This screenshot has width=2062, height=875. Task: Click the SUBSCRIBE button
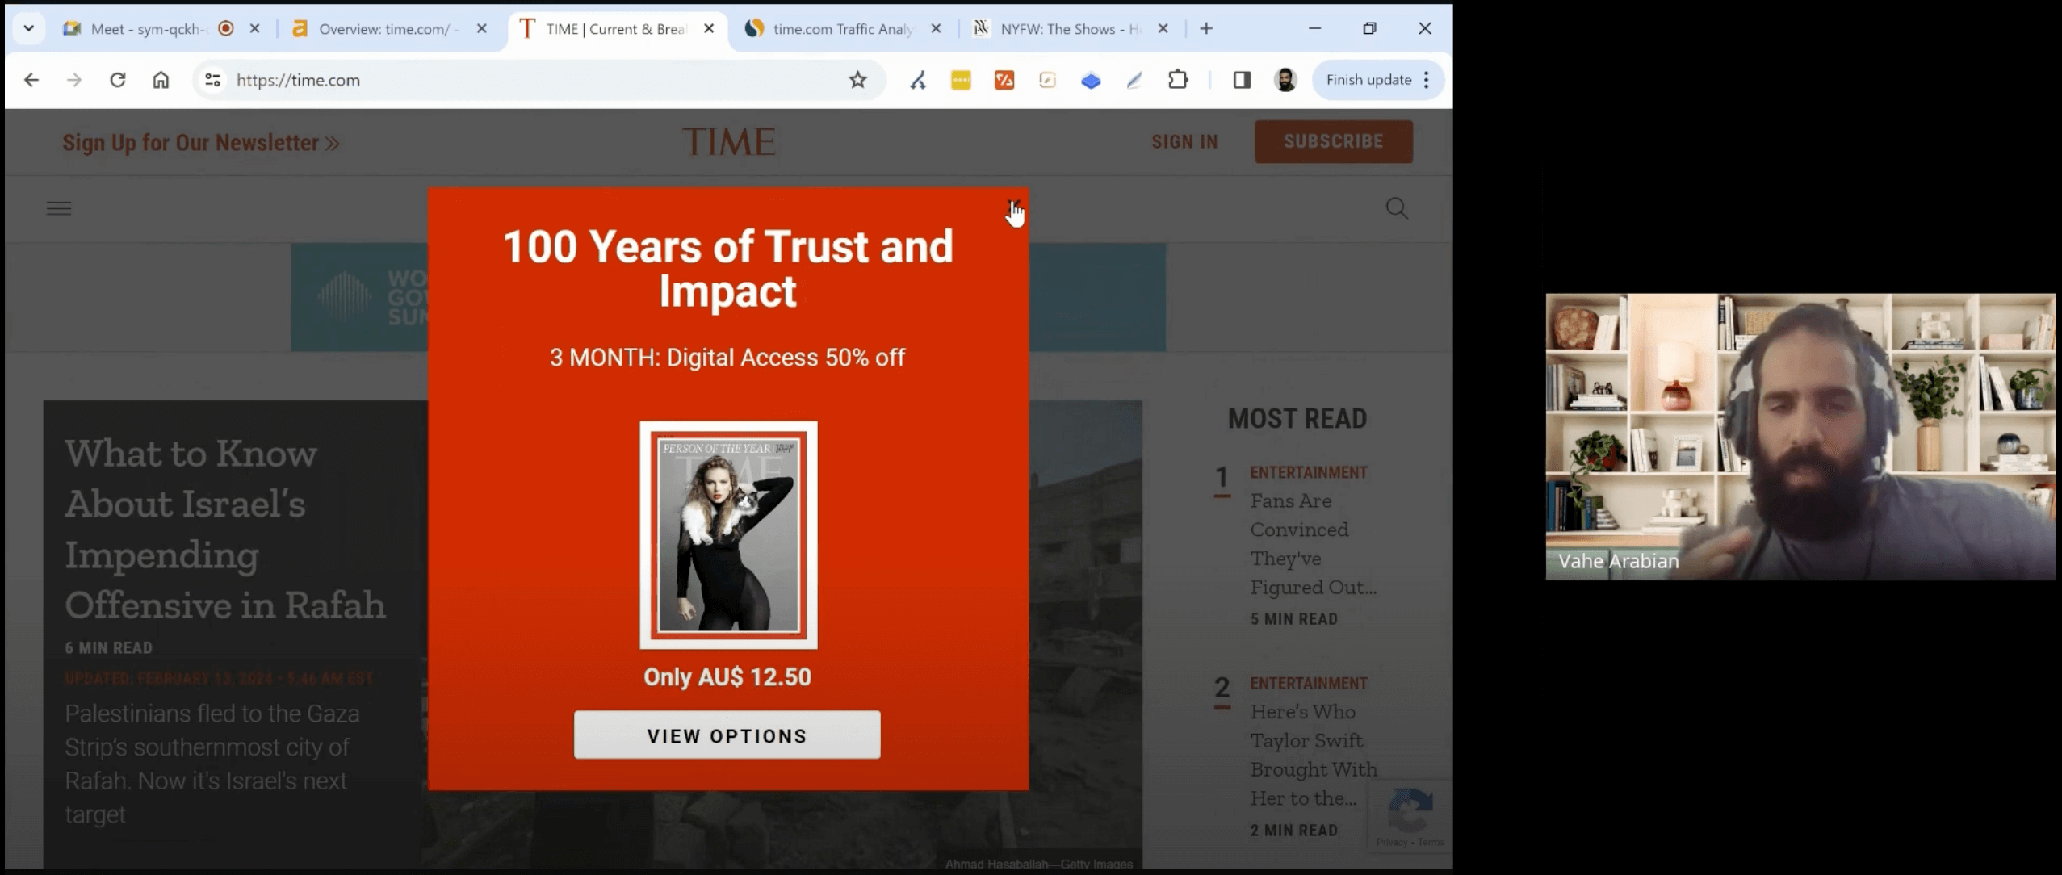pos(1333,142)
